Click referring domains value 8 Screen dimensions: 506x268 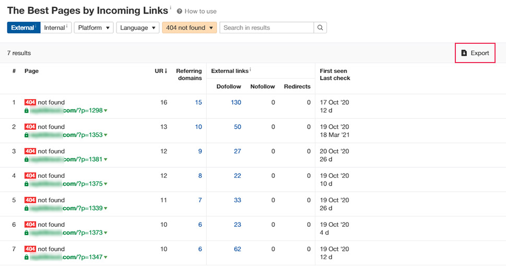[200, 176]
